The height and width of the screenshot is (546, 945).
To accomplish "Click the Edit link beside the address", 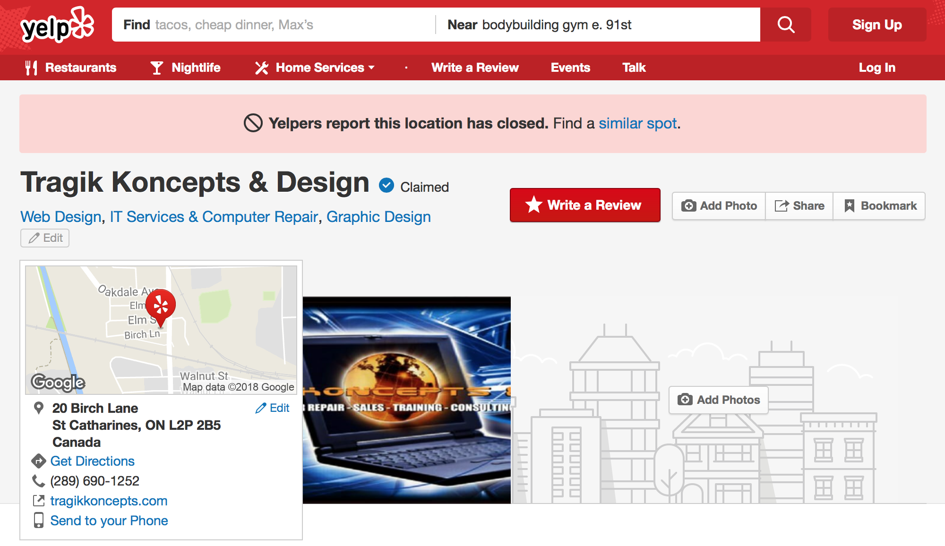I will tap(272, 408).
